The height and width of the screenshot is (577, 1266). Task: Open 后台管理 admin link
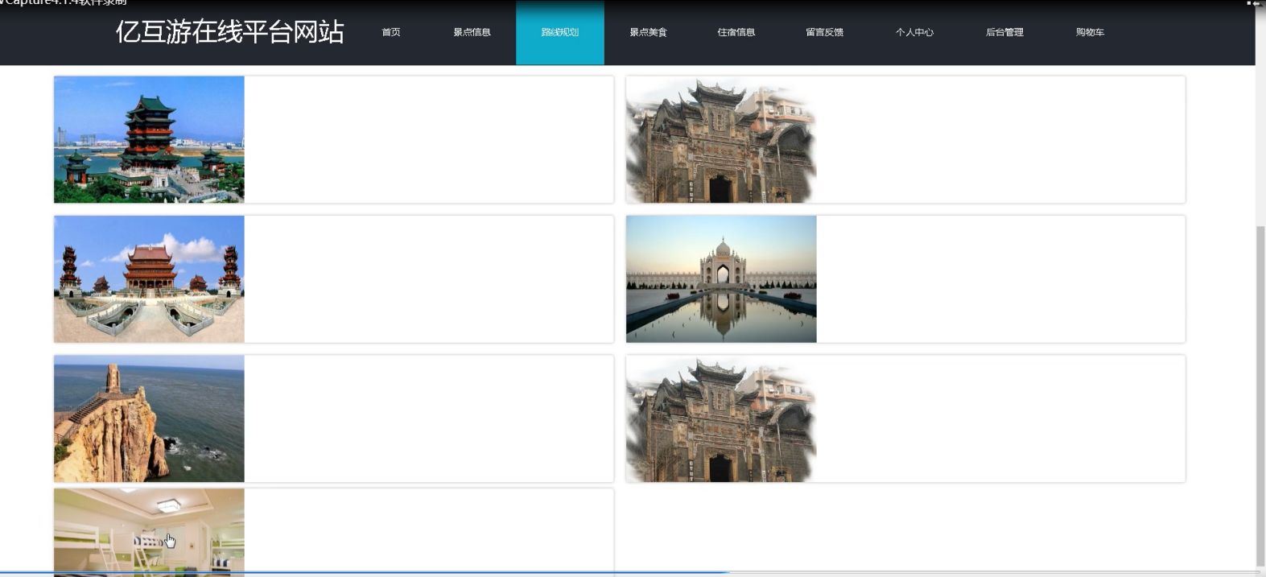coord(1004,32)
